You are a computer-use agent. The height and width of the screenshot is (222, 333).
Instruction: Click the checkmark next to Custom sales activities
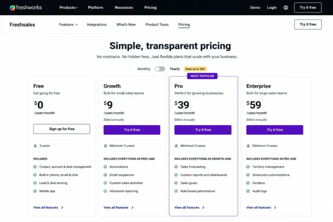(x=105, y=183)
